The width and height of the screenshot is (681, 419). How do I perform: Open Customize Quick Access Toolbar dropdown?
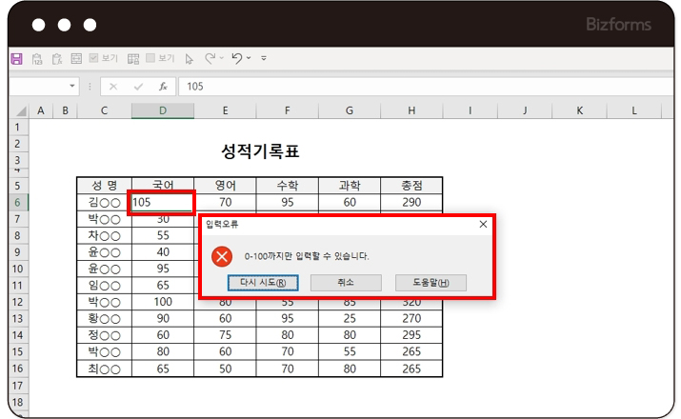(x=264, y=58)
